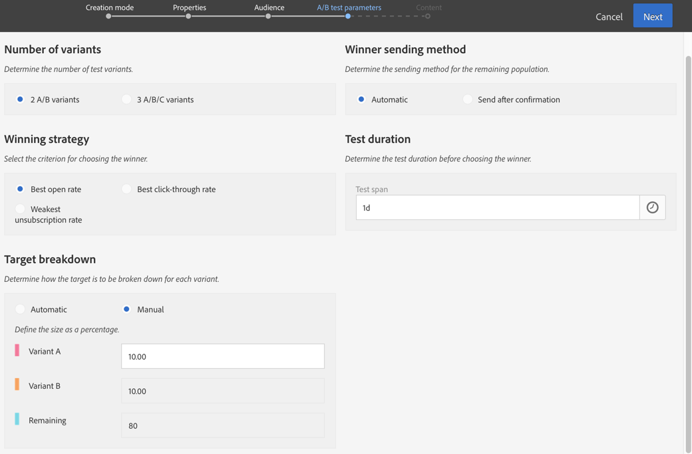Select Manual target breakdown
Screen dimensions: 692x454
coord(127,310)
